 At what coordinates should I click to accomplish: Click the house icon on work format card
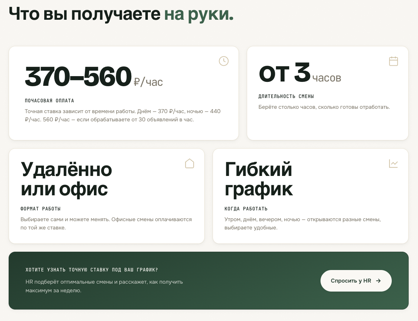click(x=190, y=163)
